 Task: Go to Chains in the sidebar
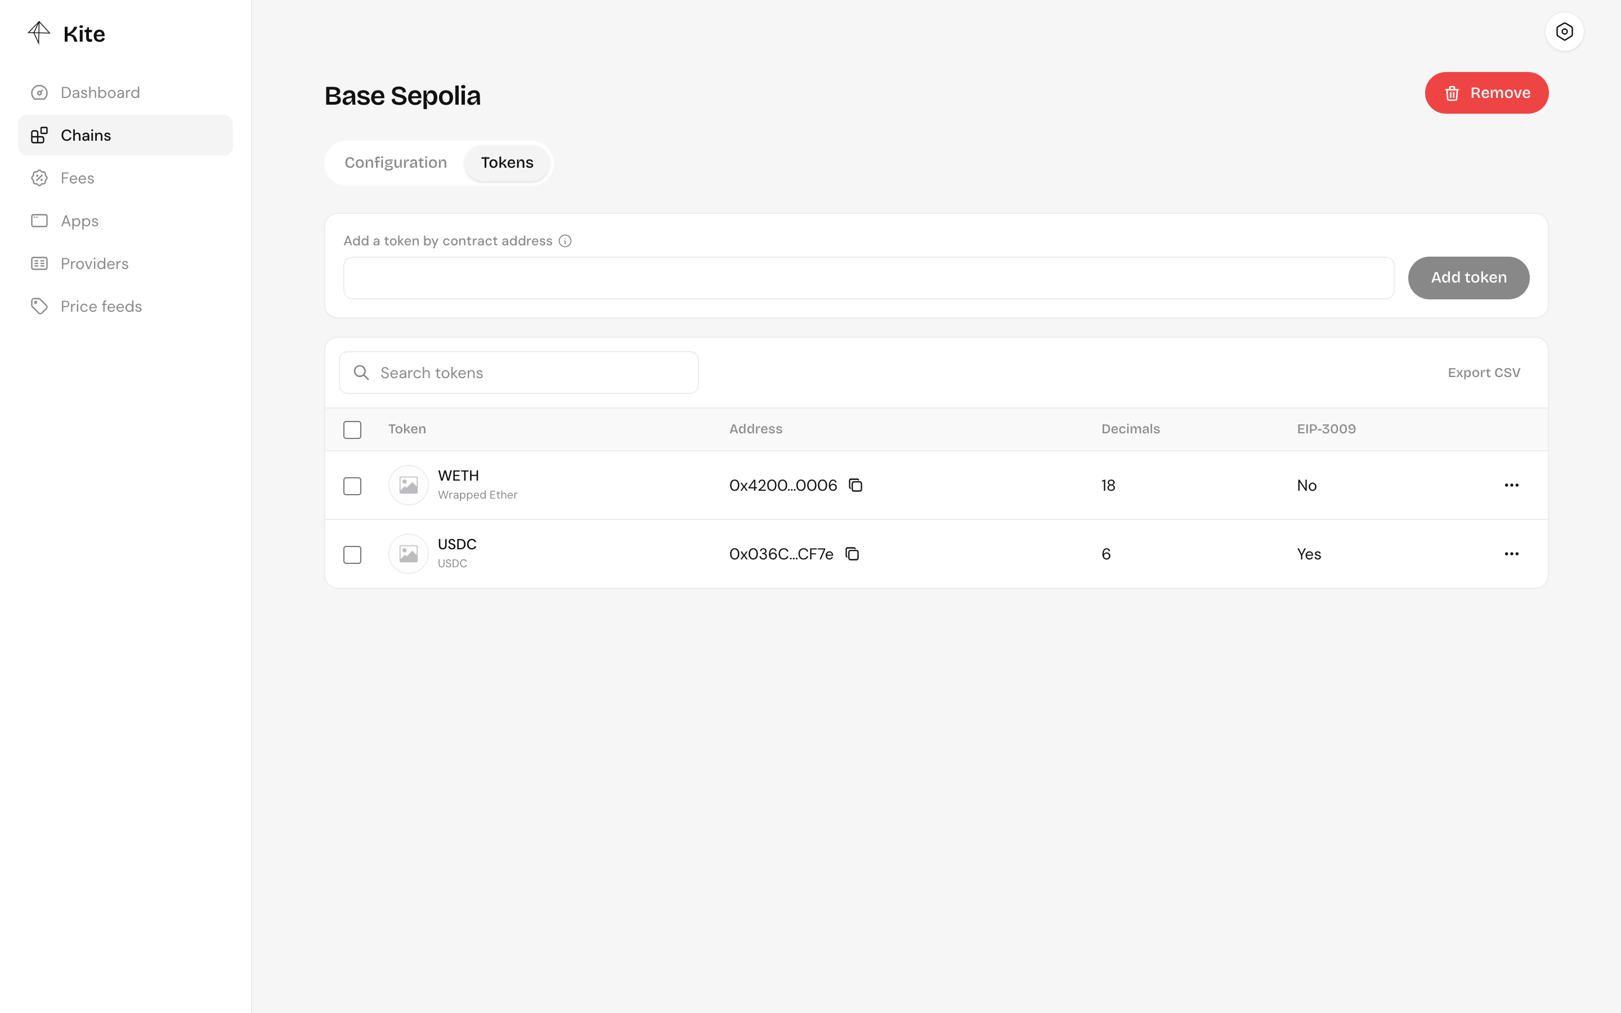coord(126,135)
